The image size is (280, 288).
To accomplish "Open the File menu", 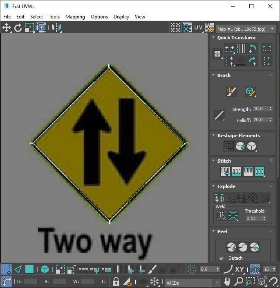I will 7,17.
